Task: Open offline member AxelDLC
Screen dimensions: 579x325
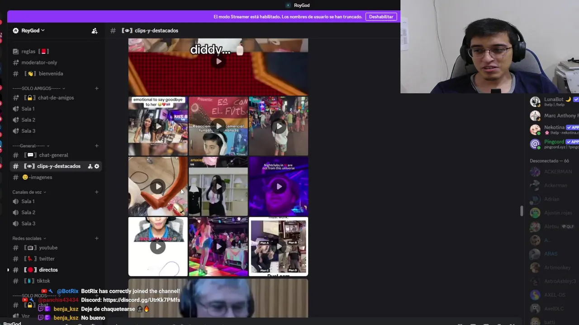Action: point(554,309)
